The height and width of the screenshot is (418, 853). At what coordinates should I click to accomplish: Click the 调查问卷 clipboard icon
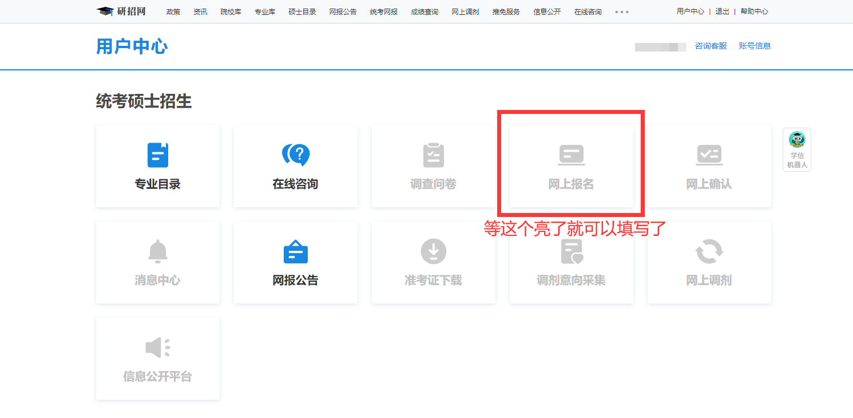[x=433, y=155]
